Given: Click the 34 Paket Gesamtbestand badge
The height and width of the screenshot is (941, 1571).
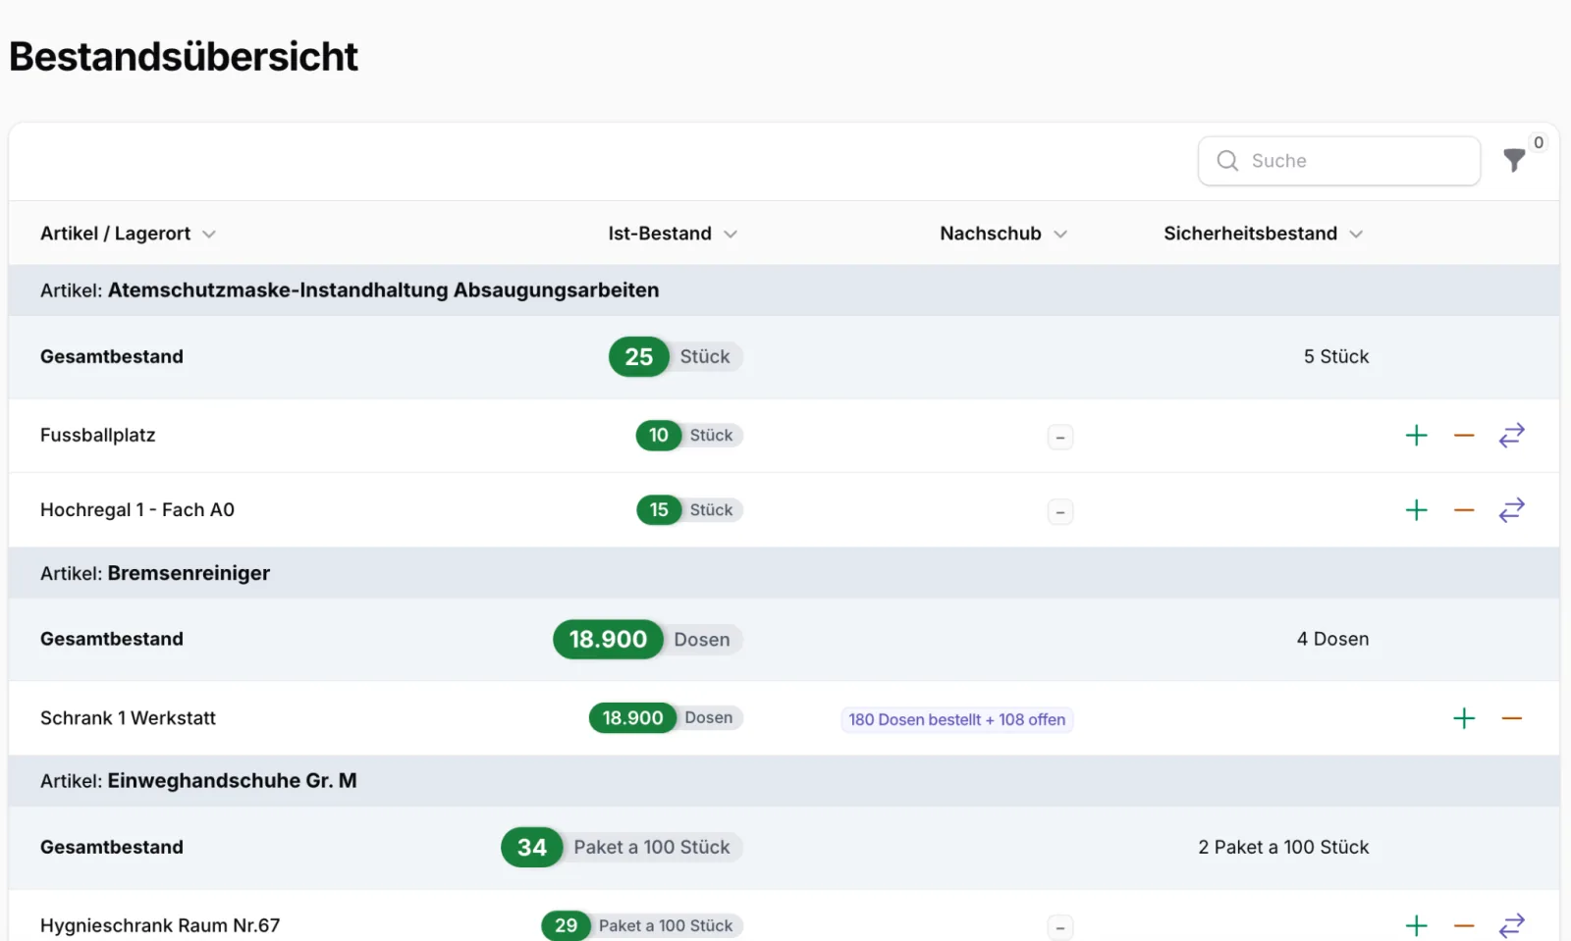Looking at the screenshot, I should tap(622, 848).
